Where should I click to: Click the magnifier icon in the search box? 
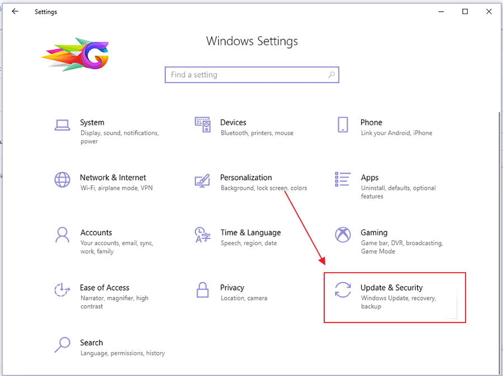pos(331,75)
